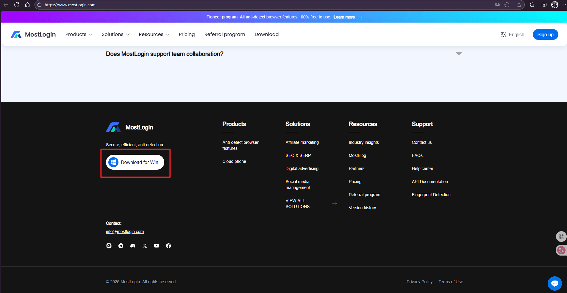This screenshot has width=567, height=293.
Task: Open MostLogin's Telegram social page
Action: pyautogui.click(x=121, y=246)
